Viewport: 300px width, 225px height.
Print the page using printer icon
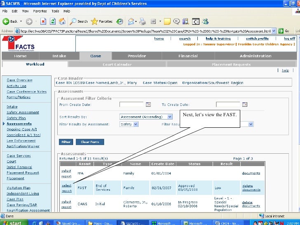point(143,21)
